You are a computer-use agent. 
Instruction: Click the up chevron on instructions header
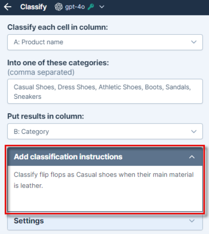coord(192,157)
